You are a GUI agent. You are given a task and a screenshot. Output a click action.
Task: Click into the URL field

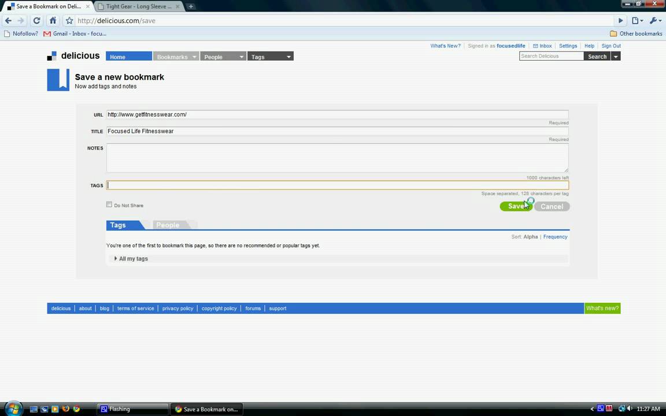click(x=337, y=114)
